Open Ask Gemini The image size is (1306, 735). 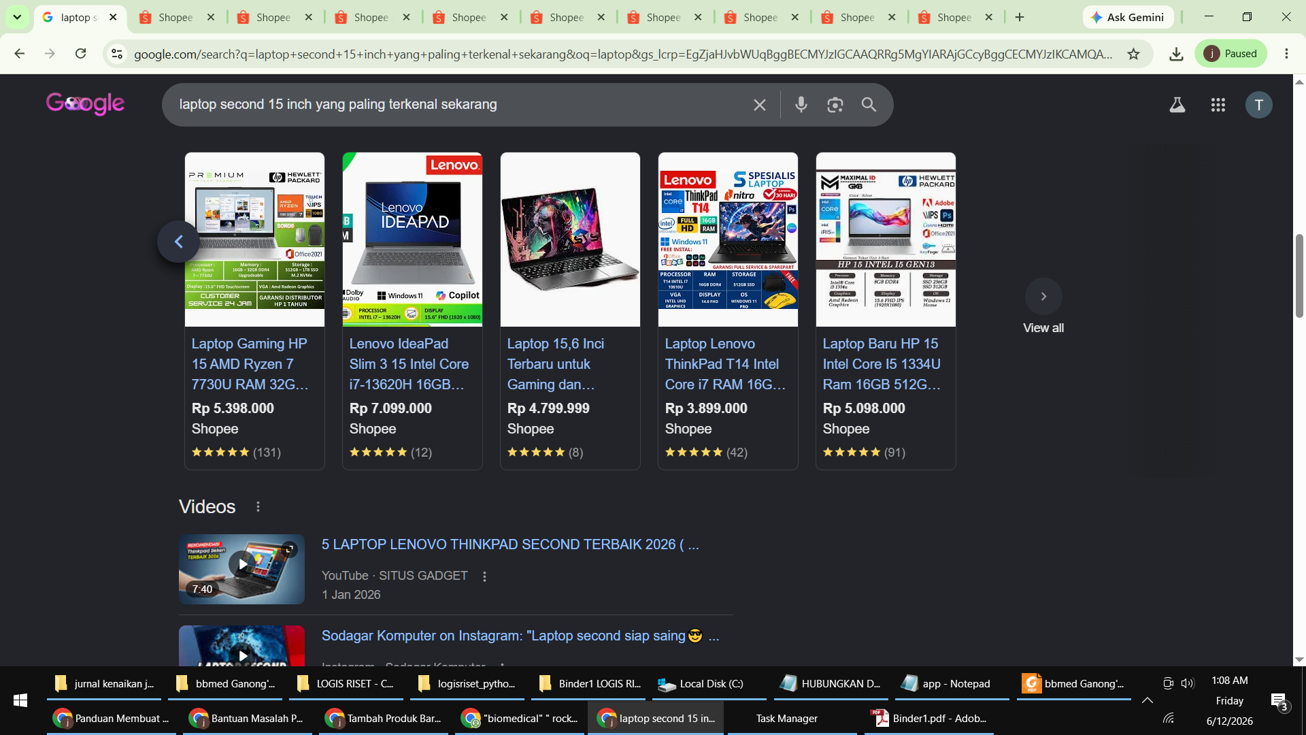click(x=1128, y=17)
